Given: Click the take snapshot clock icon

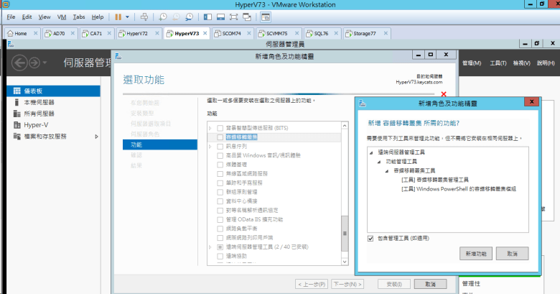Looking at the screenshot, I should click(163, 16).
